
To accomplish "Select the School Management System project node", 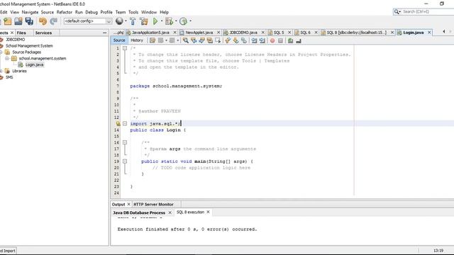I will (x=29, y=45).
